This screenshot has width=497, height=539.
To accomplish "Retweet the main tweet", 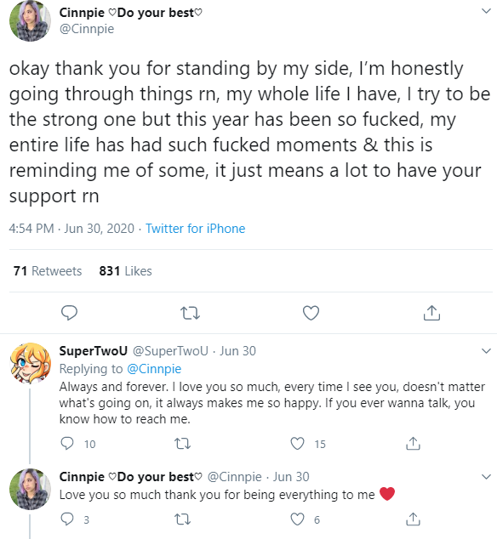I will (x=190, y=313).
